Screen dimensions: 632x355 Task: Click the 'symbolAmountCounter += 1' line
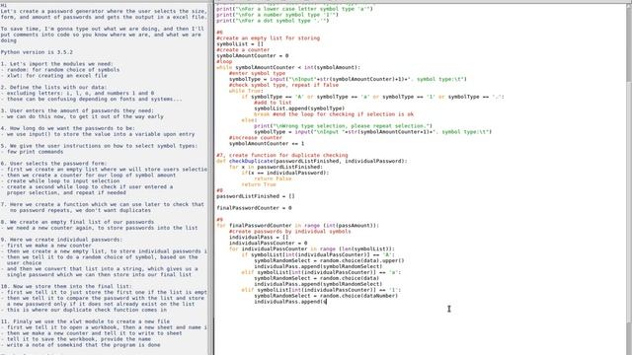pos(267,144)
